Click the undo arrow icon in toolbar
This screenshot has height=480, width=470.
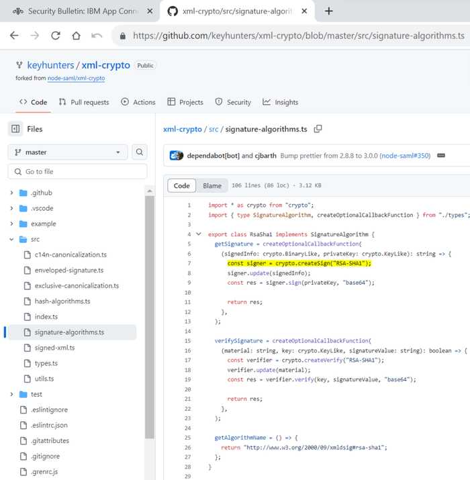coord(97,36)
